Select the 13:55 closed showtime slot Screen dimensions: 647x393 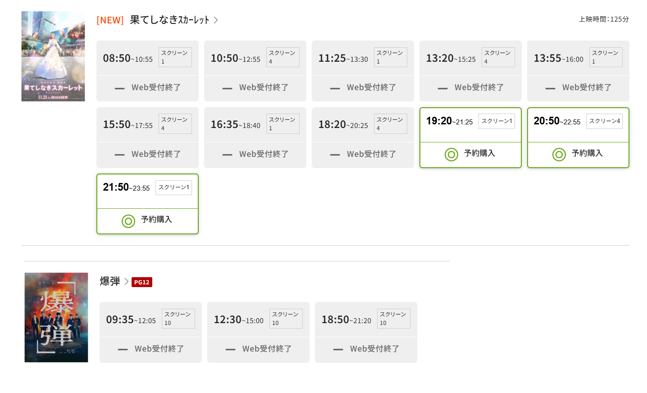578,71
